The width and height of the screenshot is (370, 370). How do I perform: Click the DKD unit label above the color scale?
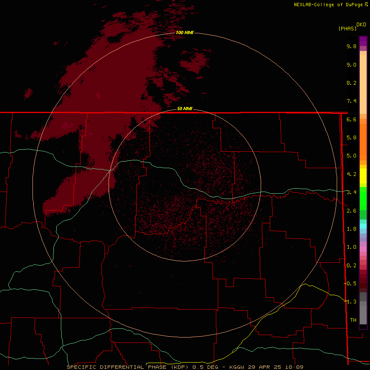coord(361,25)
